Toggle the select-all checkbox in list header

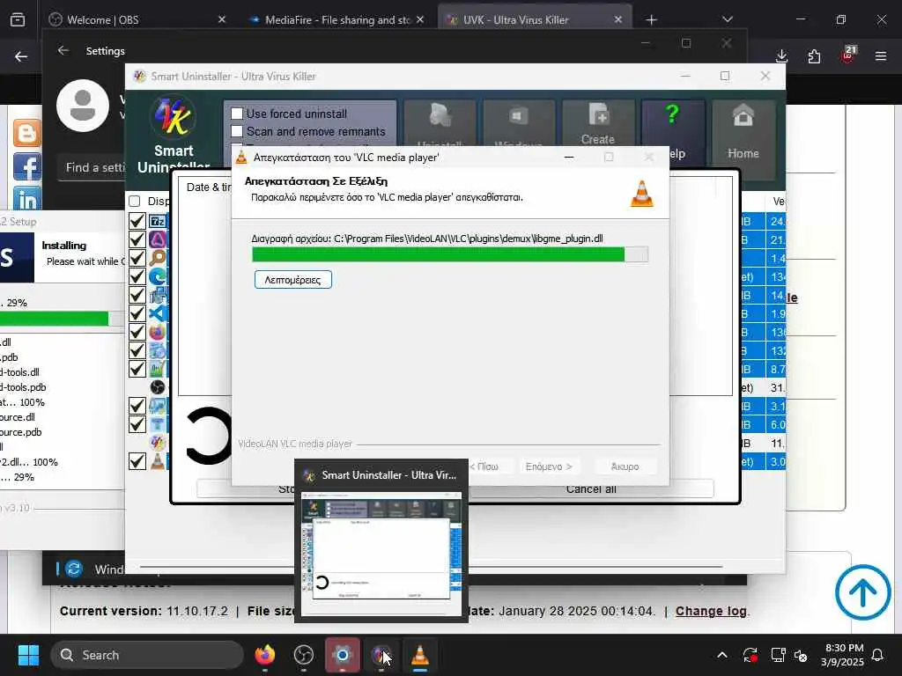[x=135, y=202]
